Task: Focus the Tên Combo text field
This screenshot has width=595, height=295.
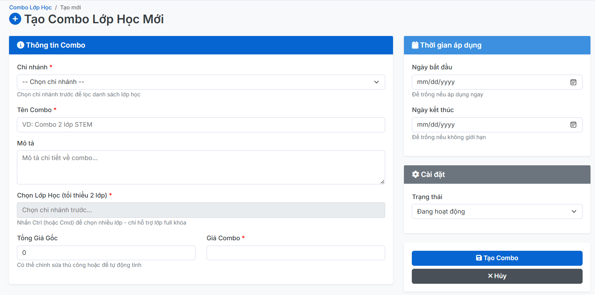Action: point(201,125)
